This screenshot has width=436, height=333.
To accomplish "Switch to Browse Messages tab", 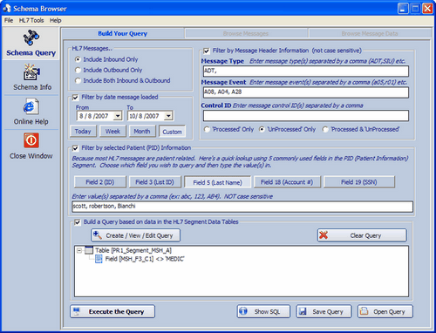I will [246, 34].
